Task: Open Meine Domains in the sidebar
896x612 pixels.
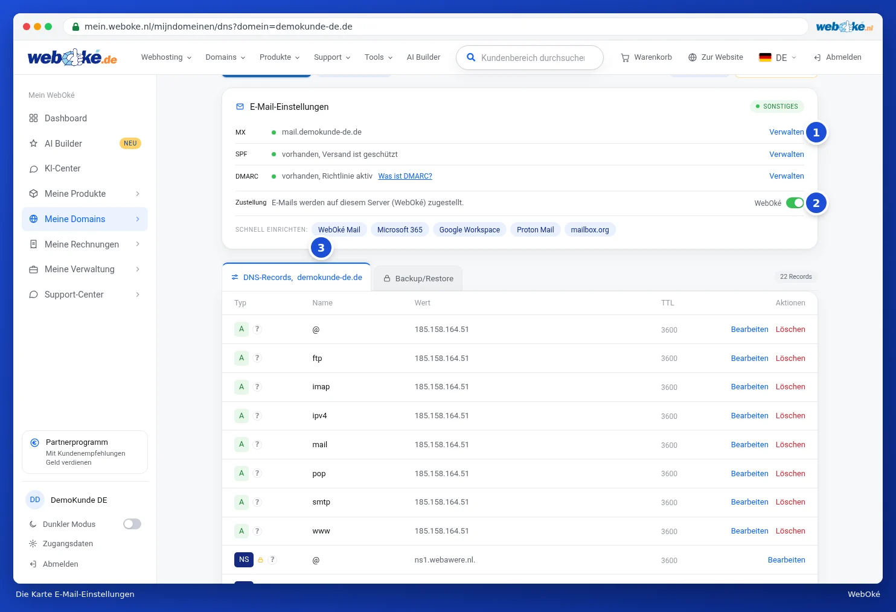Action: [85, 219]
